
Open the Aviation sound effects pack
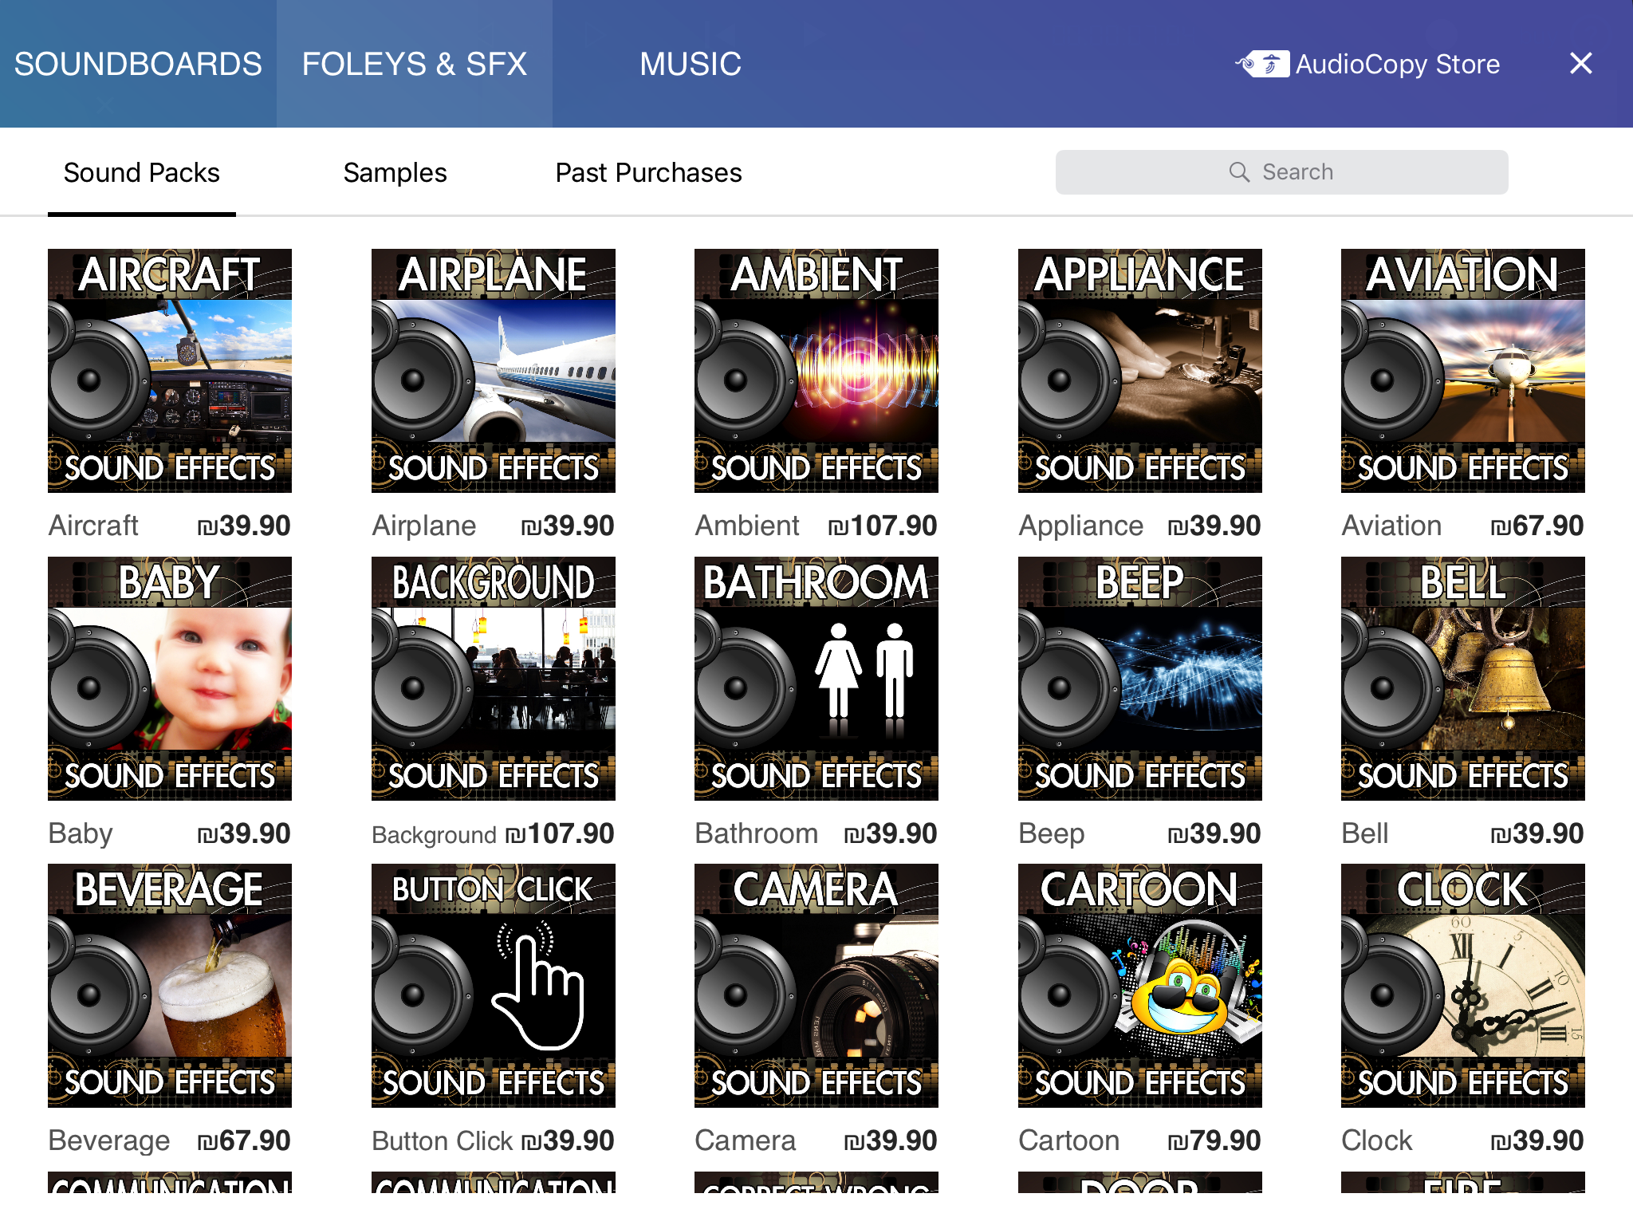click(x=1463, y=371)
